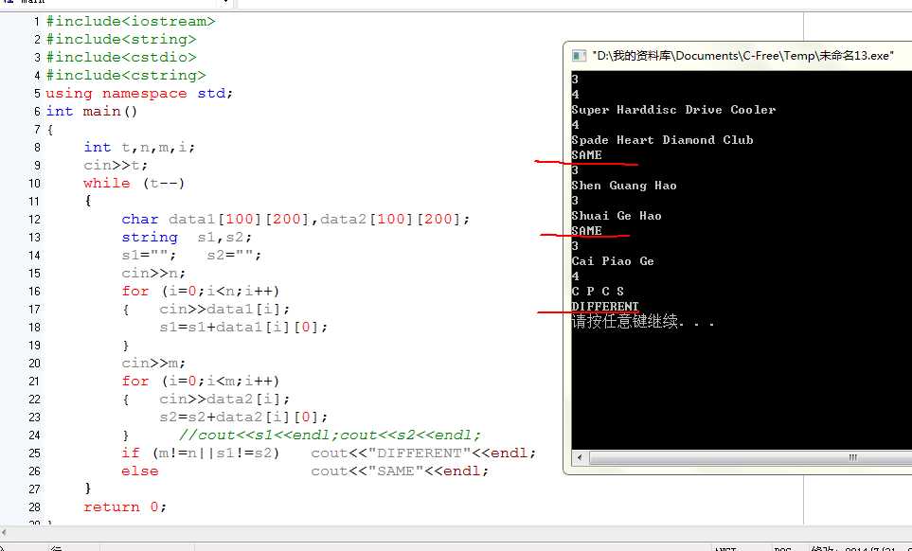This screenshot has width=912, height=551.
Task: Click the console title path ending in 未命名13.exe
Action: pos(742,56)
